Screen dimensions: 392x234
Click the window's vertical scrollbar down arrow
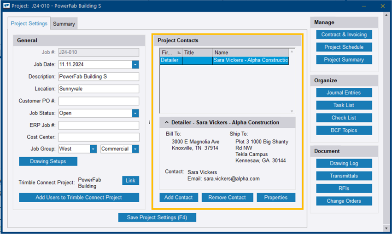coord(386,228)
